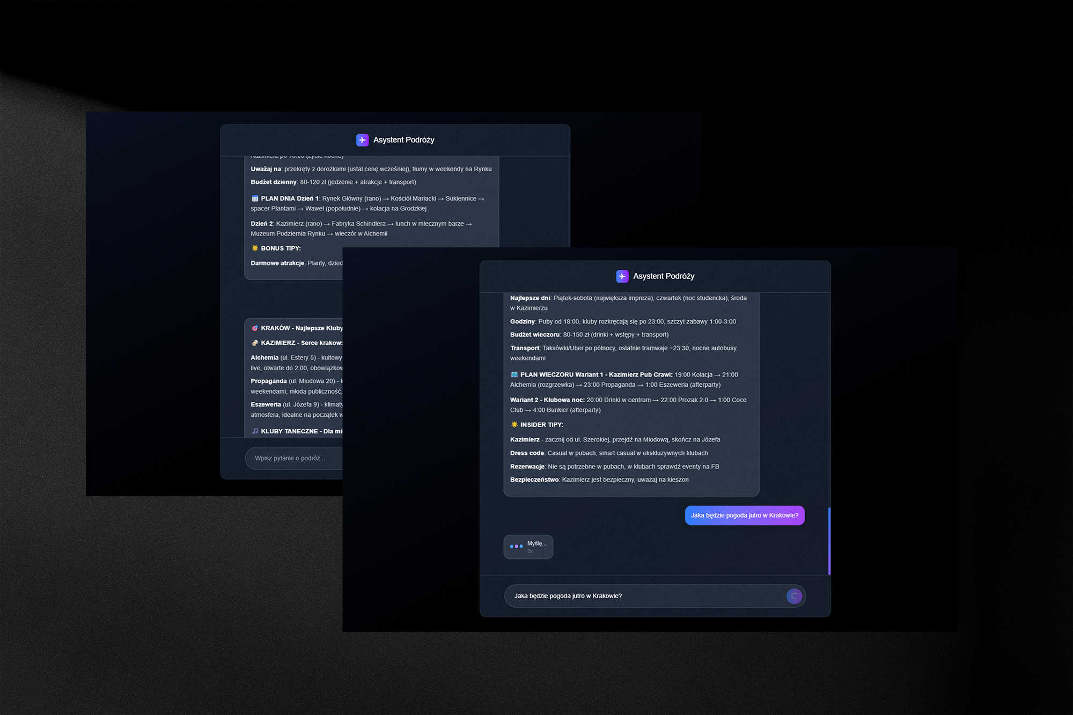
Task: Click the purple chat scrollbar thumb
Action: click(x=829, y=541)
